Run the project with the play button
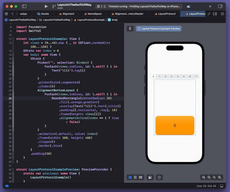Viewport: 230px width, 192px height. 46,6
